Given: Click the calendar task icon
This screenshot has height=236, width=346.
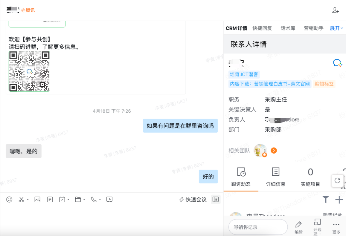Looking at the screenshot, I should tap(62, 200).
